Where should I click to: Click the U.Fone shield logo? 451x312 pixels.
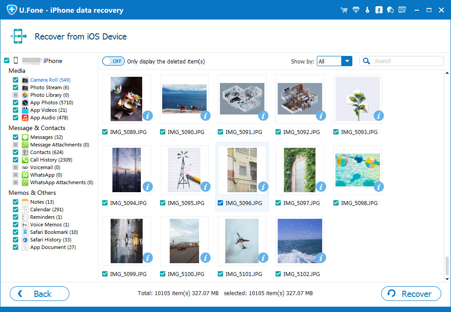[12, 9]
